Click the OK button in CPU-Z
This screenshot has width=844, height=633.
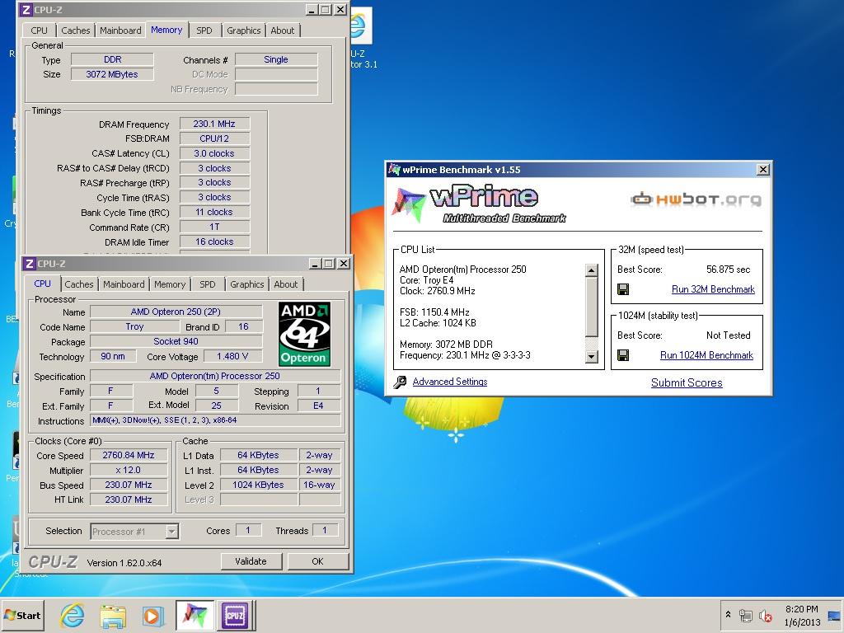[x=317, y=561]
